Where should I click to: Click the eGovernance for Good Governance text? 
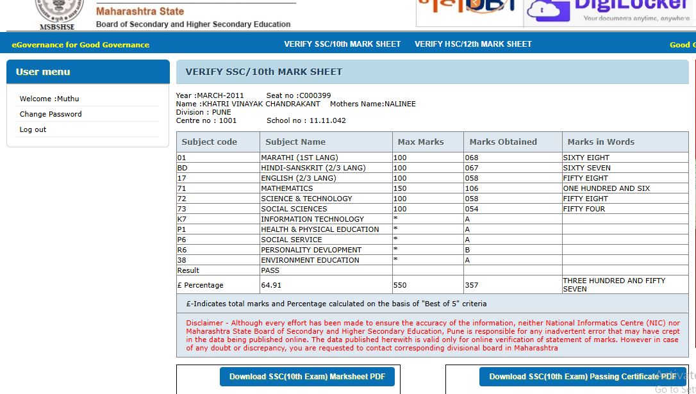(x=80, y=45)
